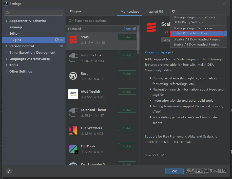Open HTTP Proxy Settings menu item

tap(199, 22)
